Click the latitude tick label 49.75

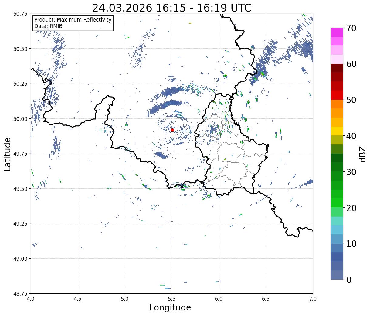click(20, 154)
